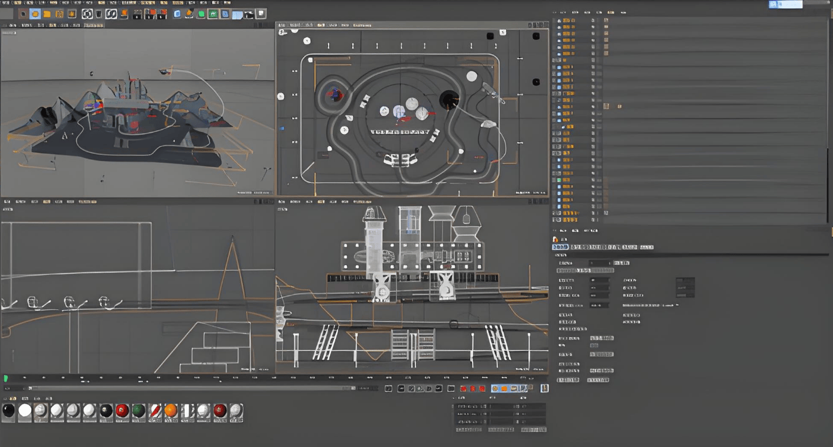Expand the green-icon object in object tree
The image size is (833, 447).
(x=554, y=180)
